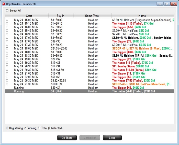Click 'May 24 18:30 MSK' start time
Image resolution: width=179 pixels, height=145 pixels.
point(26,56)
